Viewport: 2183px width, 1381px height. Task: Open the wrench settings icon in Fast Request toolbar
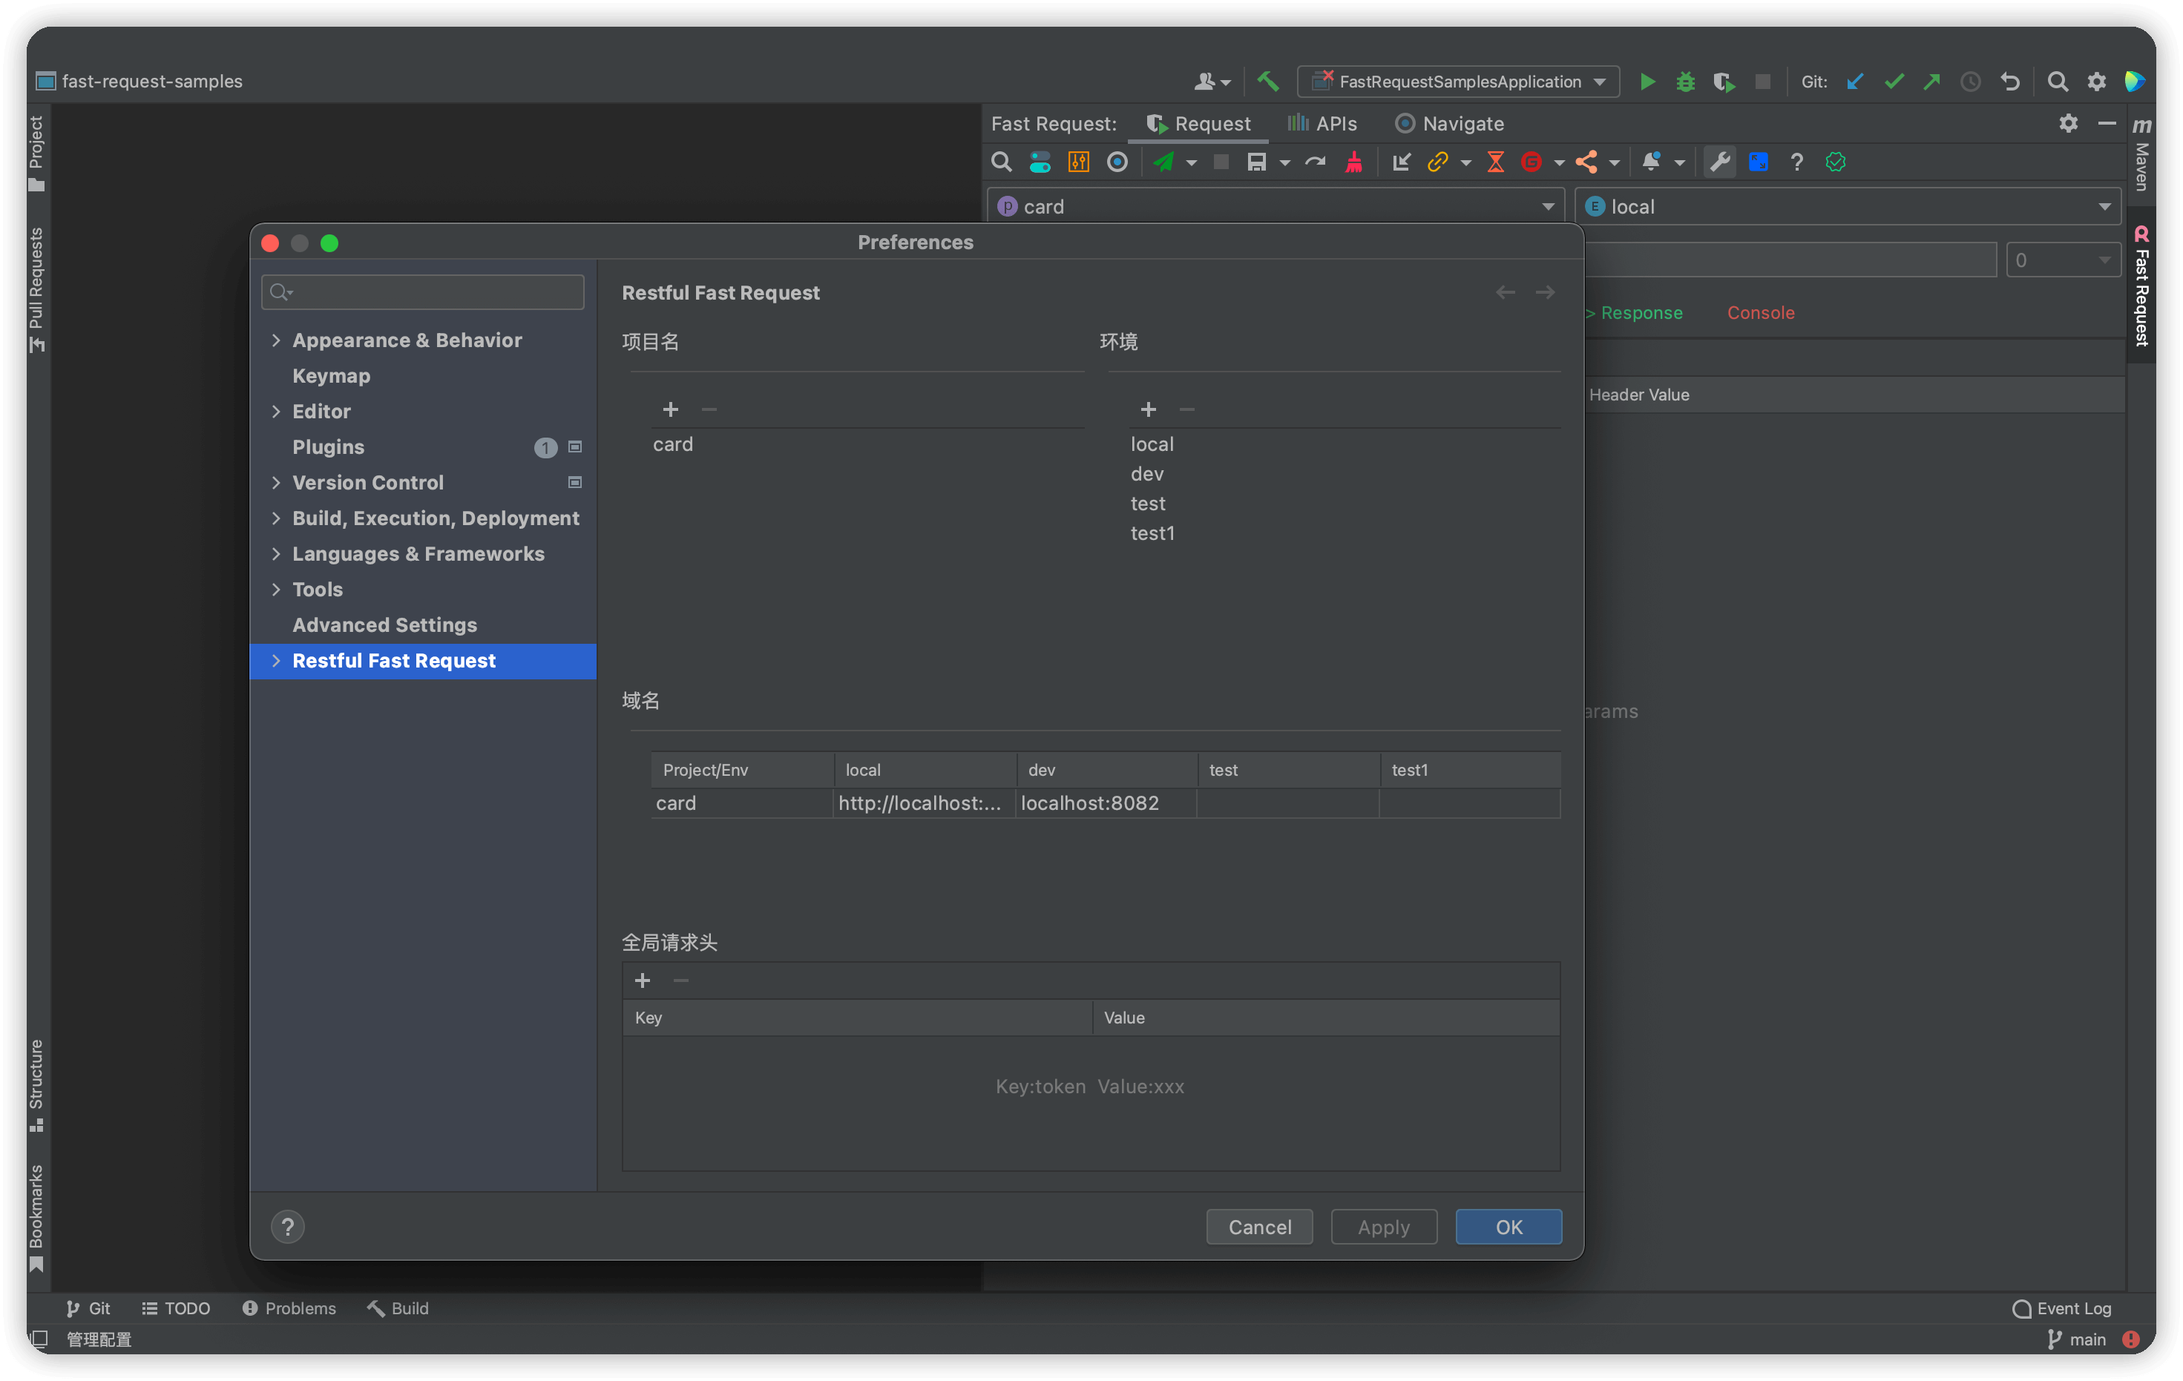point(1719,162)
